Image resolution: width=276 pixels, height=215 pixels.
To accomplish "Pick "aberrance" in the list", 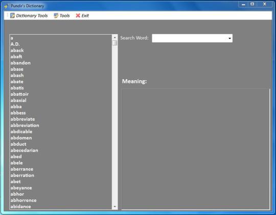I will [22, 169].
